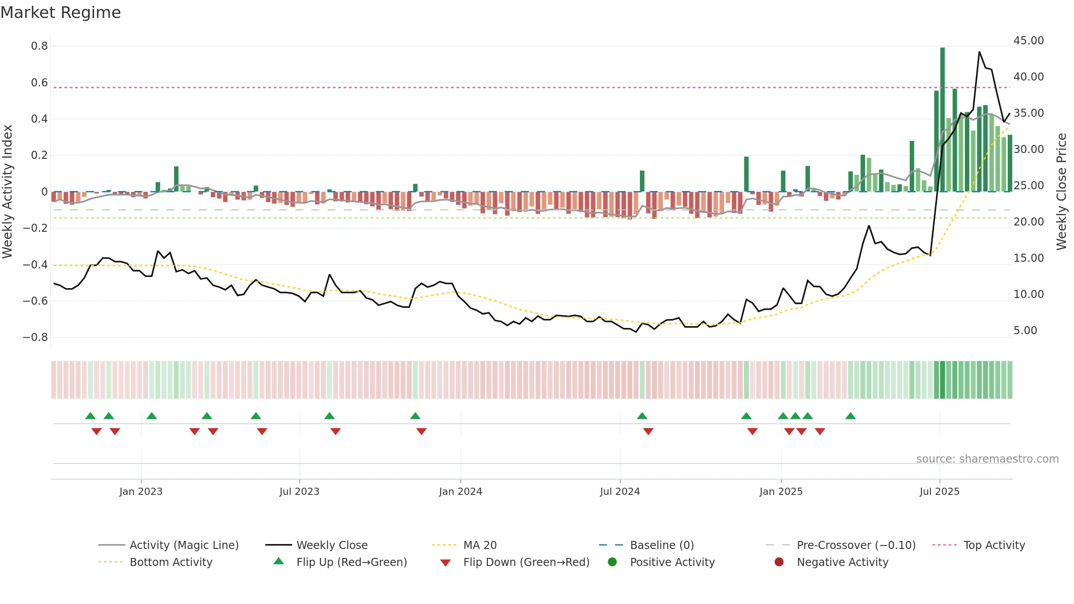Toggle the Flip Up (Red→Green) legend entry
The width and height of the screenshot is (1074, 604).
[x=340, y=562]
